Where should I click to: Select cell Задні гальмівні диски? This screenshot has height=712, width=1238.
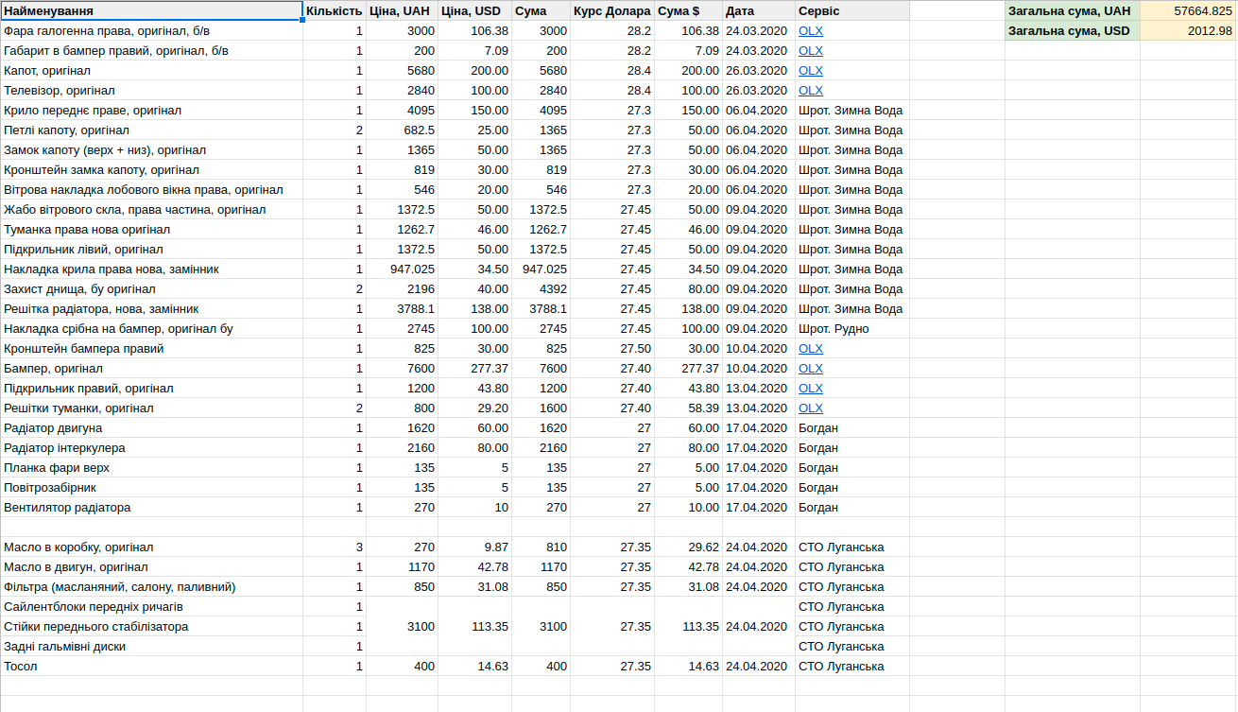point(151,646)
